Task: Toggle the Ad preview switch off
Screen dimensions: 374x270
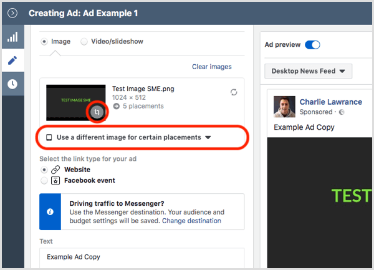Action: click(312, 45)
